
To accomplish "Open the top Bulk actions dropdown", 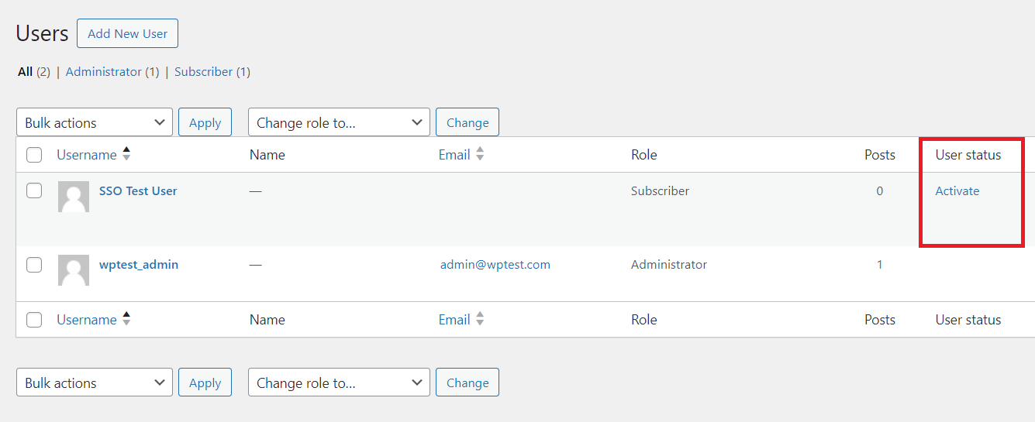I will [x=95, y=122].
